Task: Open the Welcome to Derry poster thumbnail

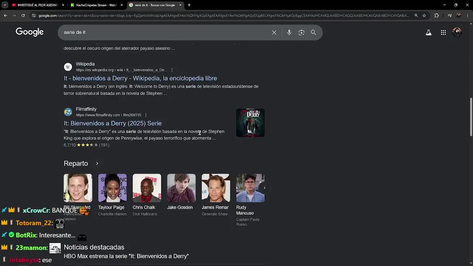Action: coord(250,123)
